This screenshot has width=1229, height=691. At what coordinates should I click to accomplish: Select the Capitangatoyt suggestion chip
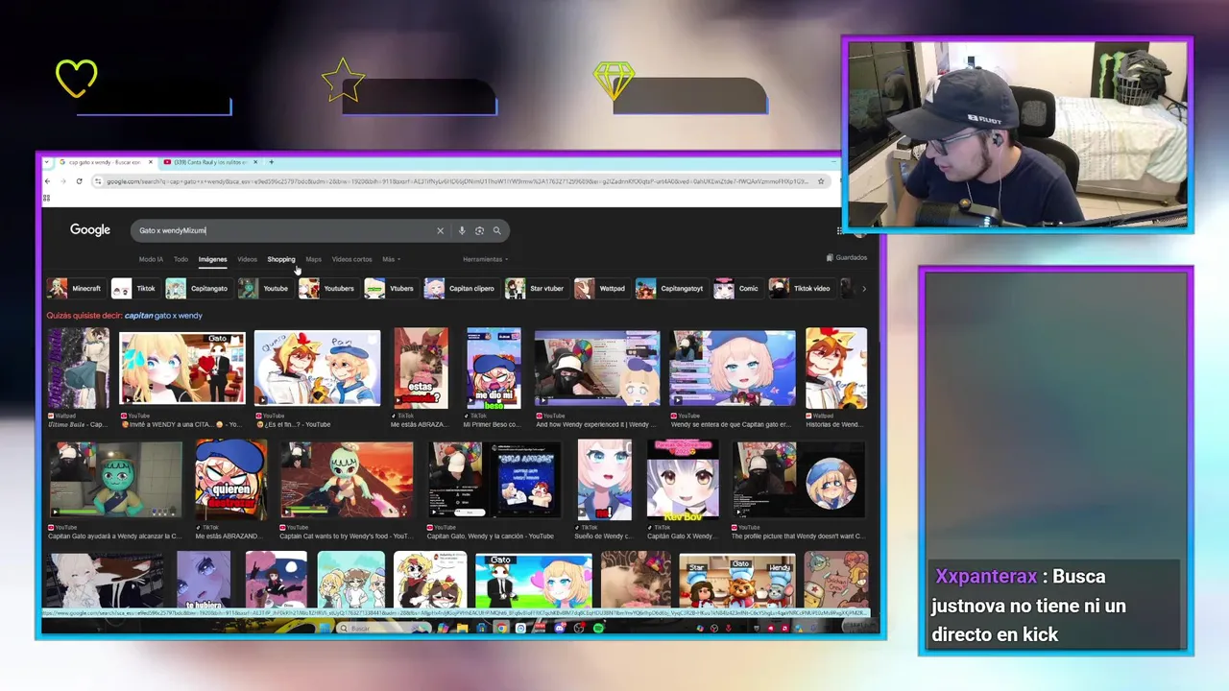(x=671, y=289)
